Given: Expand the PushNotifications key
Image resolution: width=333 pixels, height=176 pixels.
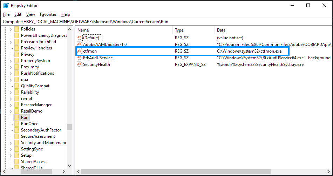Looking at the screenshot, I should [x=11, y=74].
